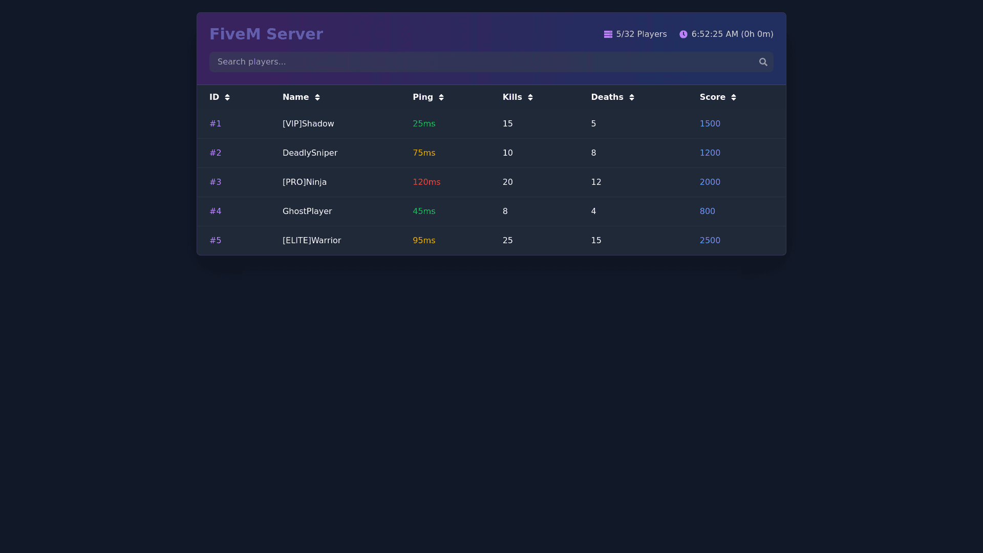Sort table by Deaths header
This screenshot has width=983, height=553.
tap(607, 97)
